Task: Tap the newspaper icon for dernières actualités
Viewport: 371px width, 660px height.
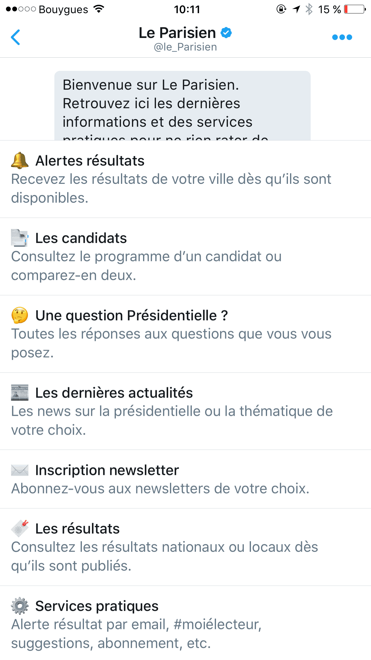Action: [20, 392]
